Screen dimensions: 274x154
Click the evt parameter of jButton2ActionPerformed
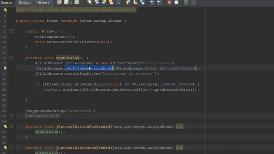tap(179, 127)
